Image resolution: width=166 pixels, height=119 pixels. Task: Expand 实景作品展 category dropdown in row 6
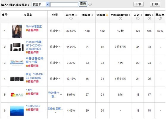pyautogui.click(x=55, y=112)
